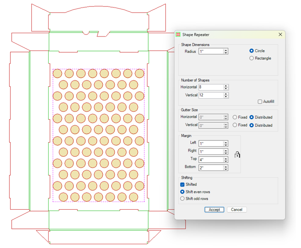Click the Gutter Size Vertical field
Viewport: 301px width, 248px height.
click(x=211, y=125)
